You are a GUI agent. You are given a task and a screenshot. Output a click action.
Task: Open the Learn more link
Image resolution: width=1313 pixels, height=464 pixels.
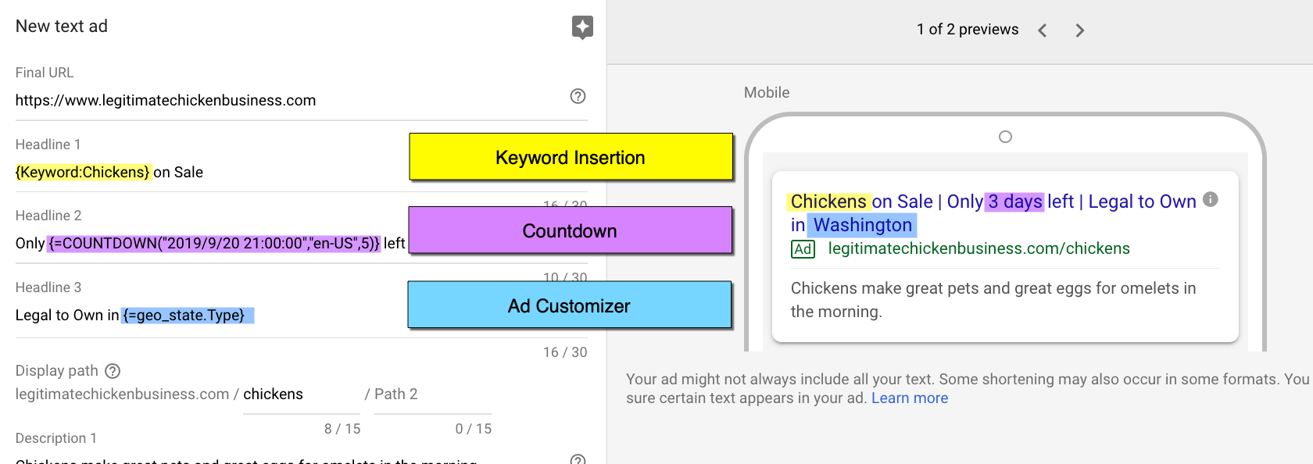click(x=909, y=398)
